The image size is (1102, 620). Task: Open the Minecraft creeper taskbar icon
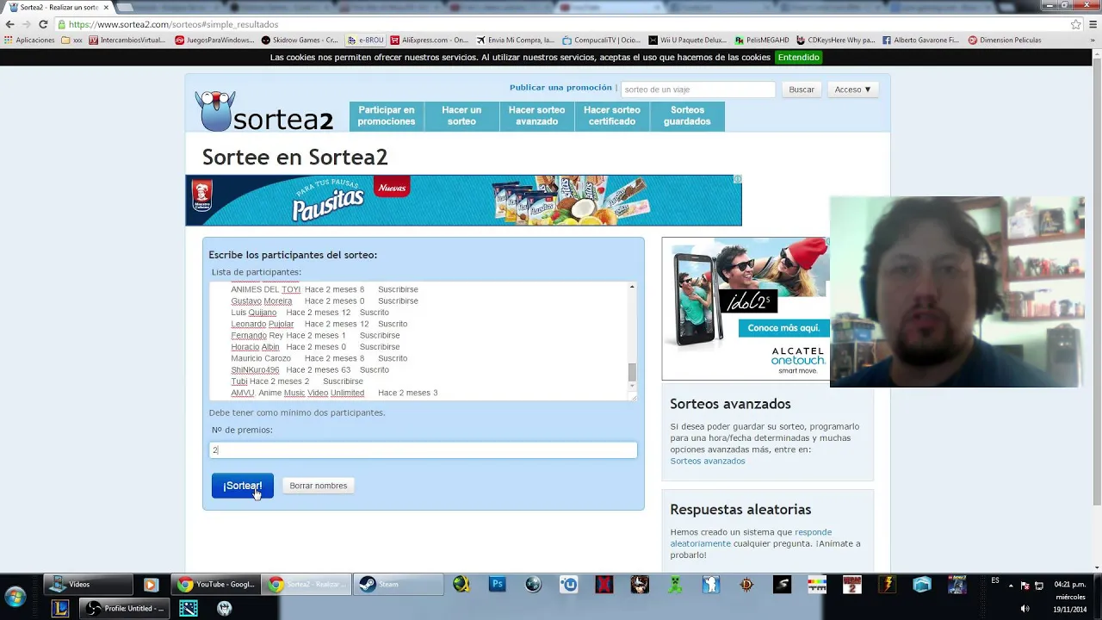click(x=675, y=585)
